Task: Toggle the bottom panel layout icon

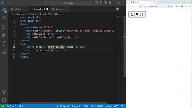Action: pos(101,3)
